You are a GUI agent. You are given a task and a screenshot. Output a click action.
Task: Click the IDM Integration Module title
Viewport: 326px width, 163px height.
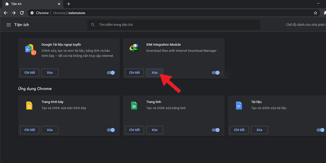164,44
